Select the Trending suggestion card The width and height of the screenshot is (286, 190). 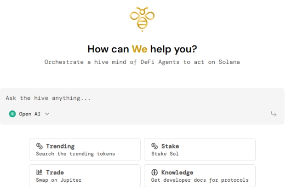point(85,150)
